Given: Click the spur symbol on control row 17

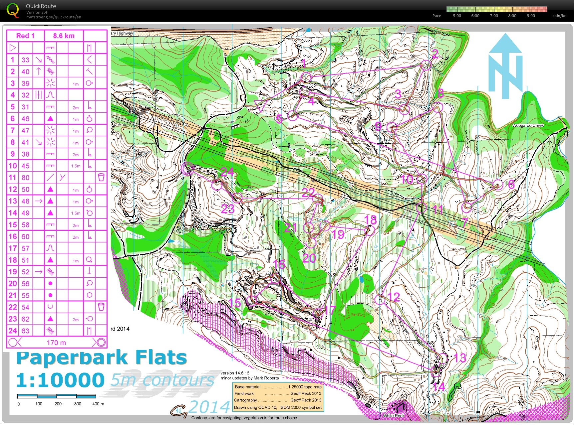Looking at the screenshot, I should [50, 248].
